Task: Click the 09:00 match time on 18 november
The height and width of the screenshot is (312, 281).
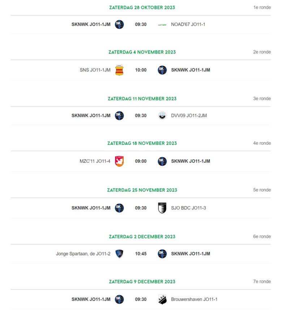Action: click(141, 161)
